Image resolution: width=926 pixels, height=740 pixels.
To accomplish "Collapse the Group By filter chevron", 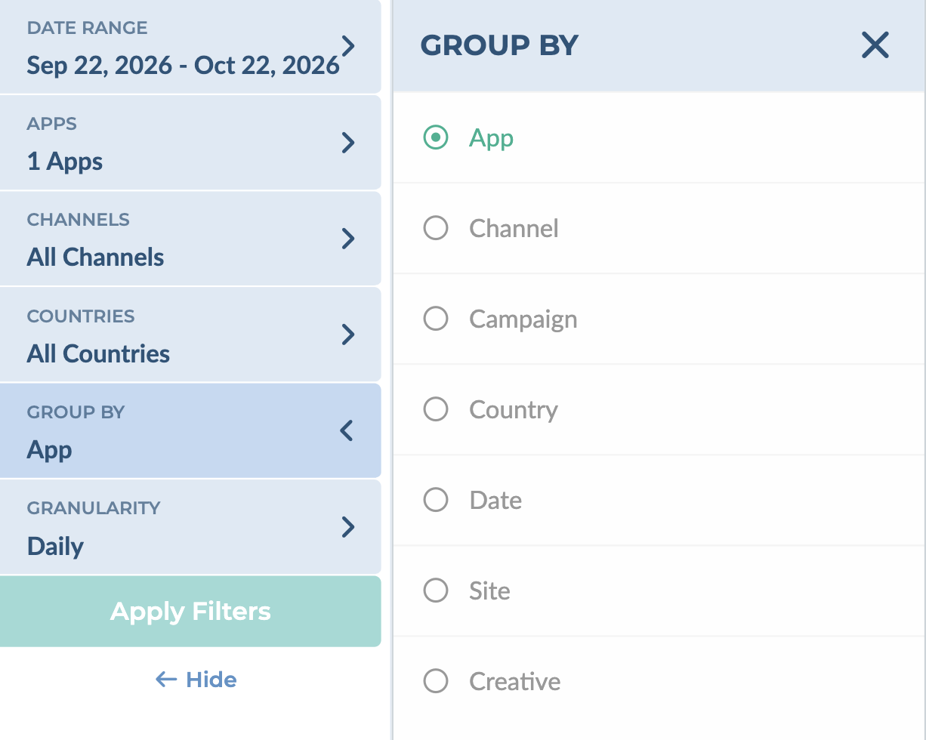I will (347, 431).
